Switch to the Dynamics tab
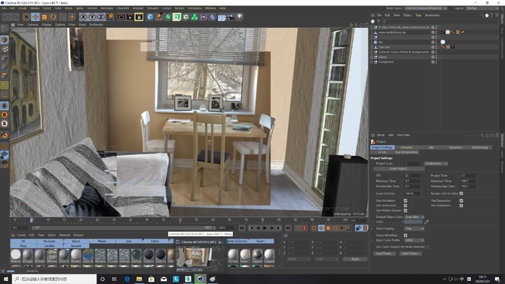This screenshot has height=284, width=505. (x=455, y=148)
